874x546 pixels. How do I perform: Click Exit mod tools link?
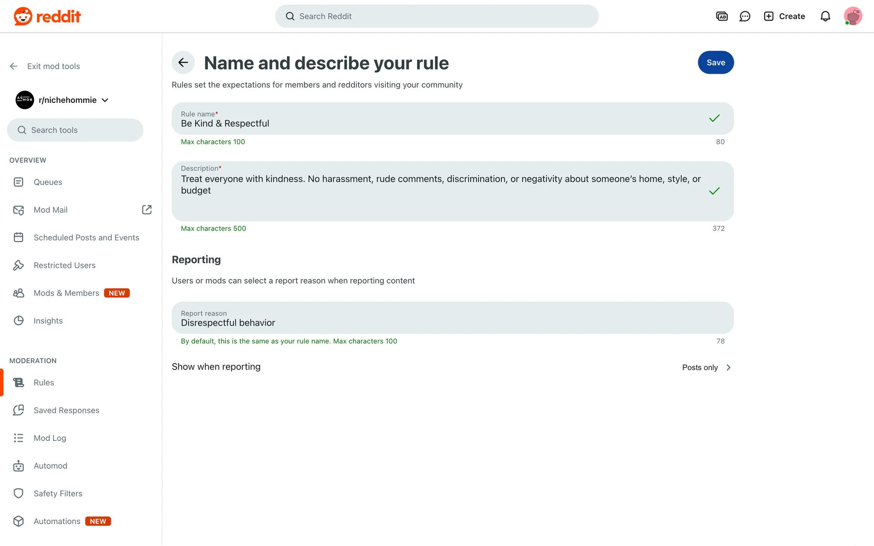pos(53,66)
